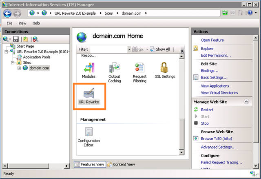The width and height of the screenshot is (261, 179).
Task: Expand breadcrumb arrow after domain.com
Action: [146, 13]
